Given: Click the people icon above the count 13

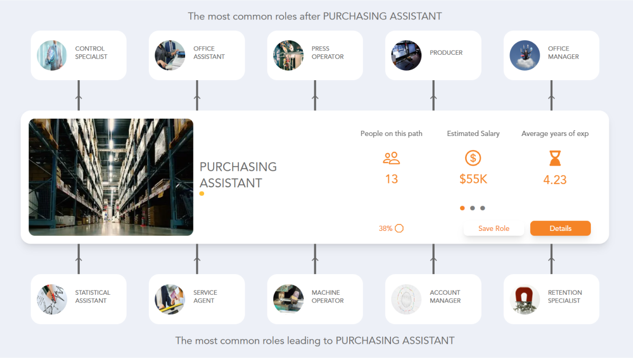Looking at the screenshot, I should pyautogui.click(x=391, y=158).
